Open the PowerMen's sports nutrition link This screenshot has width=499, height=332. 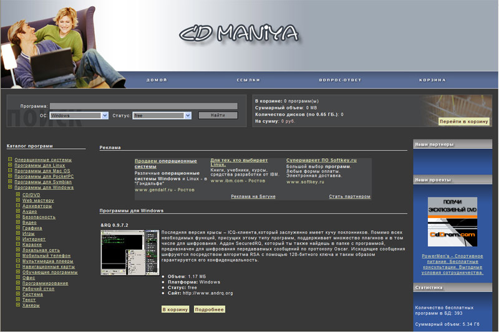[x=452, y=264]
